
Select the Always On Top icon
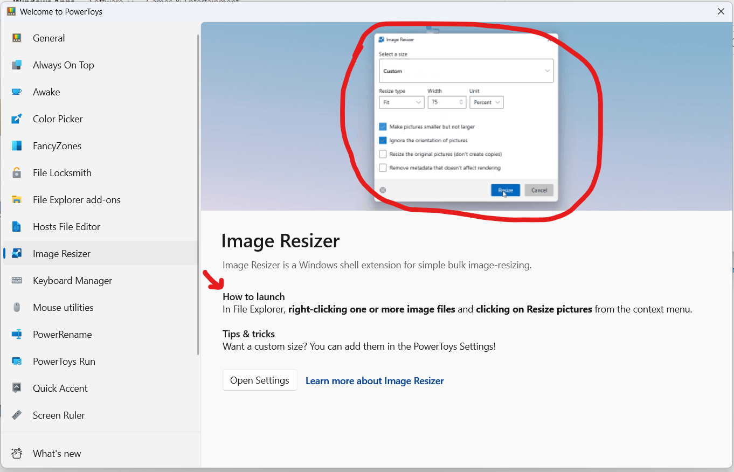click(17, 65)
